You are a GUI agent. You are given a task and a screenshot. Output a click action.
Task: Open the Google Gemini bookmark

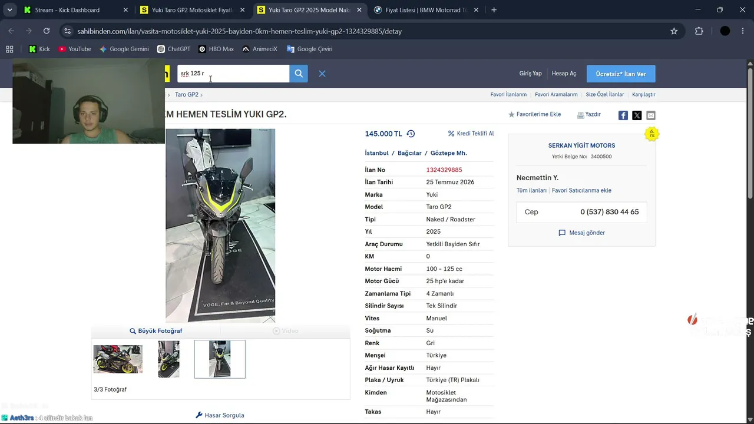click(x=124, y=49)
